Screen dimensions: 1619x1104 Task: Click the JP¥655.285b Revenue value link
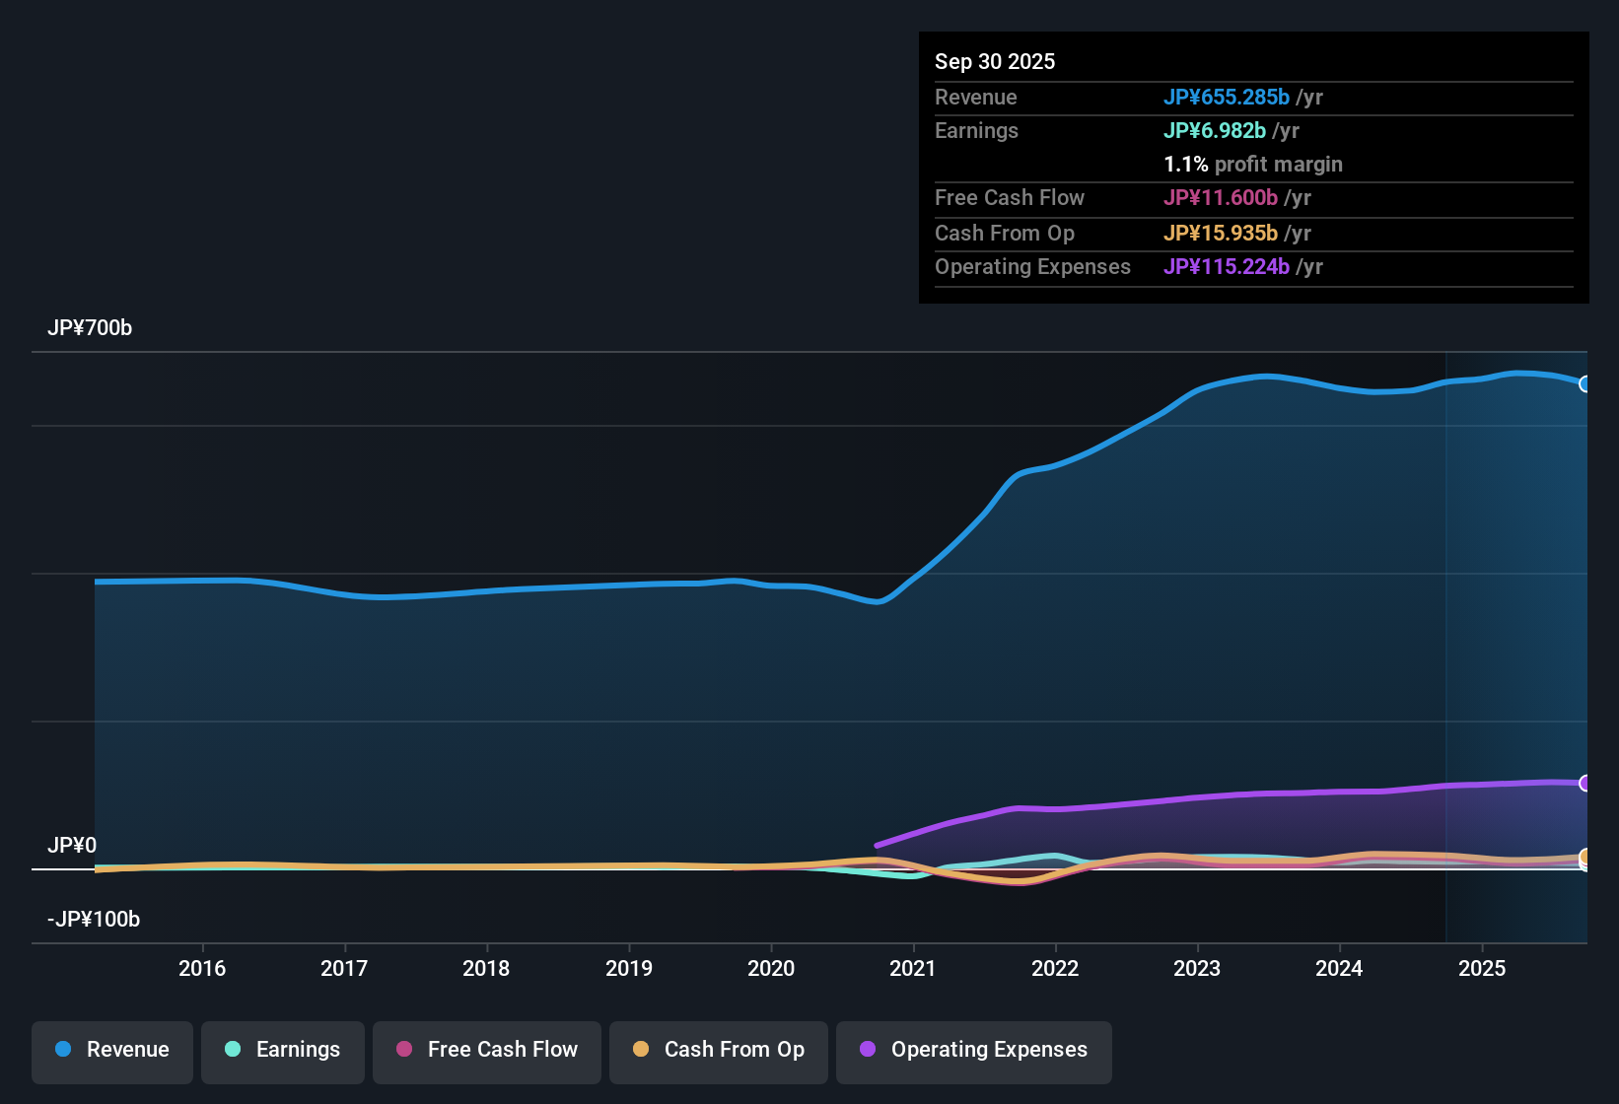coord(1228,98)
